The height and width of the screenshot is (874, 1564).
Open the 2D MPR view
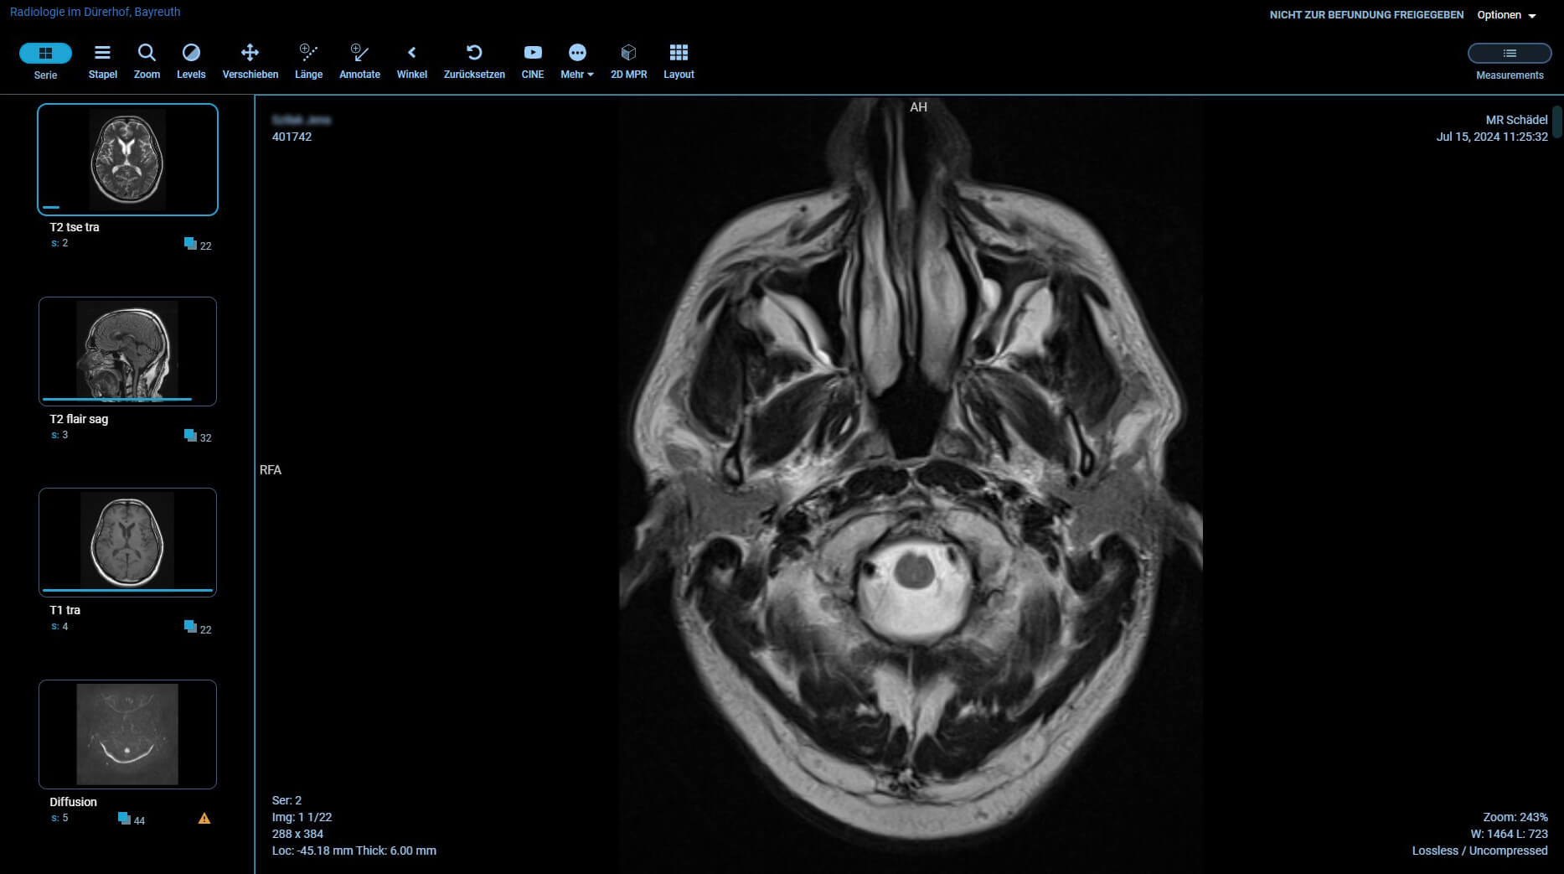[628, 61]
